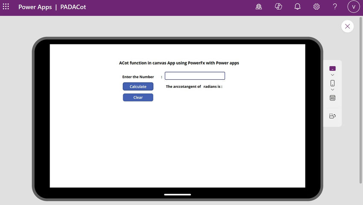Viewport: 363px width, 205px height.
Task: Open the notifications bell
Action: point(297,7)
